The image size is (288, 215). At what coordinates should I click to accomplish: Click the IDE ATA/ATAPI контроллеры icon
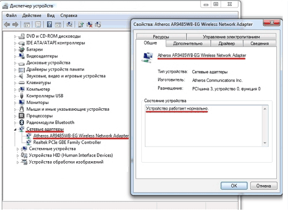pos(22,43)
